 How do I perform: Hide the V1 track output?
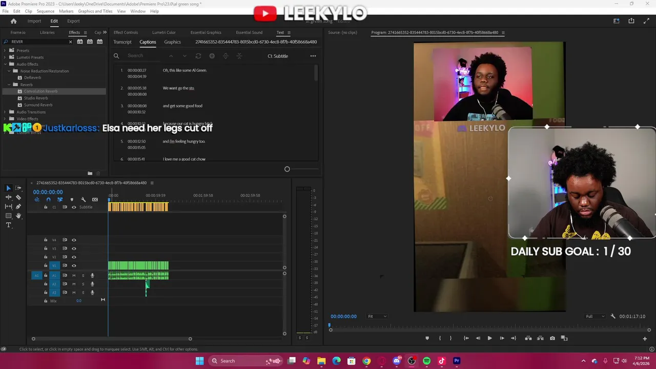tap(74, 265)
